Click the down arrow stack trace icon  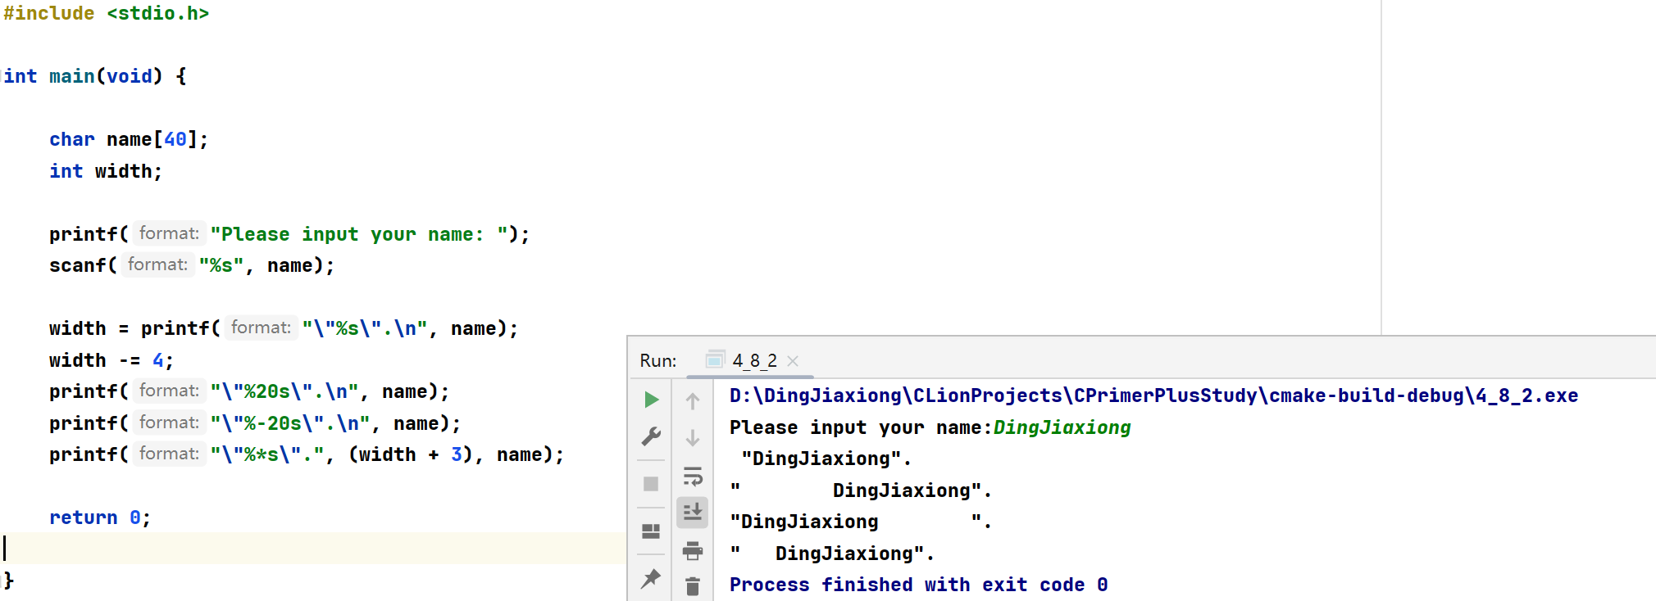[693, 438]
